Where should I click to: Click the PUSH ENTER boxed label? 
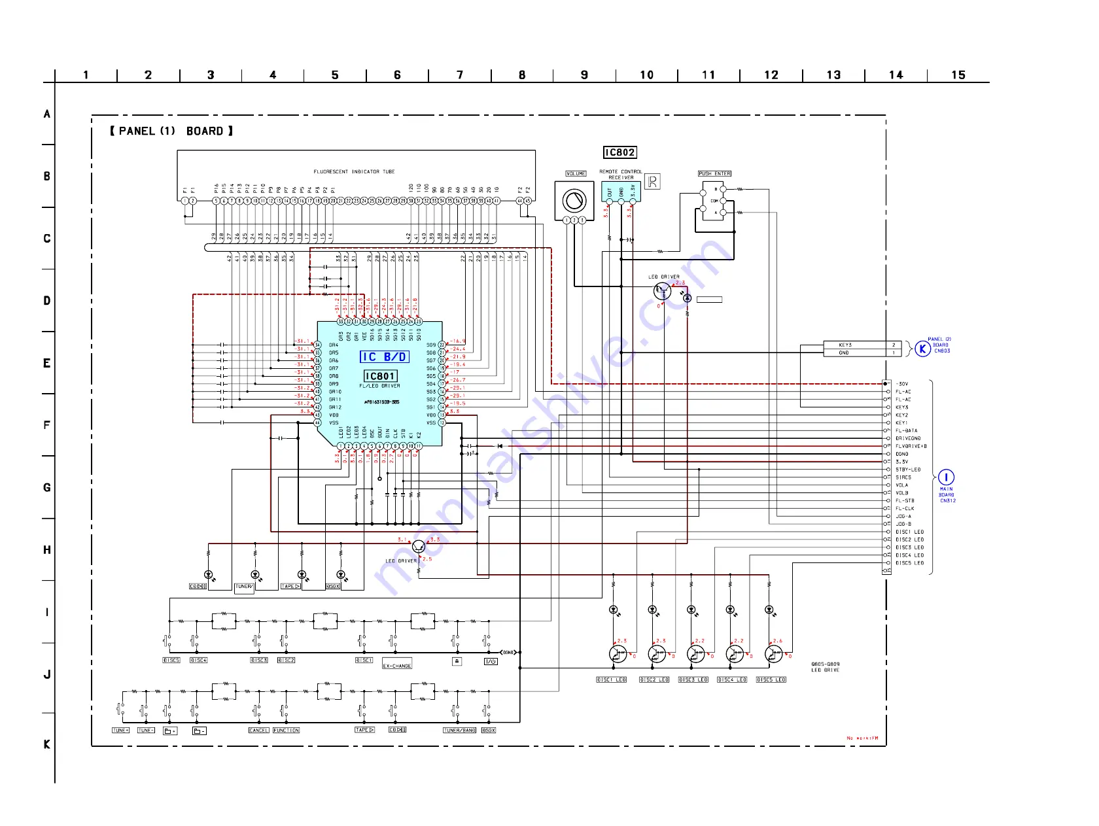(x=714, y=173)
